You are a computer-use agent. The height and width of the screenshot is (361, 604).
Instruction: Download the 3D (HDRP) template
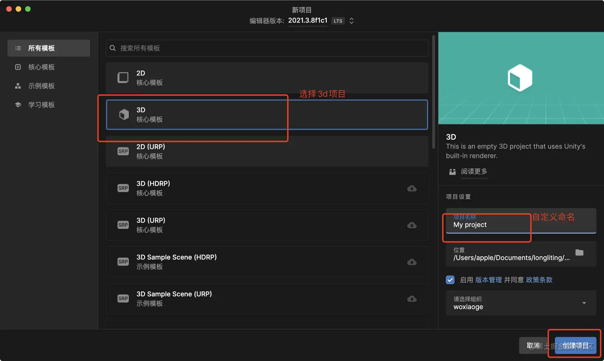pos(412,188)
